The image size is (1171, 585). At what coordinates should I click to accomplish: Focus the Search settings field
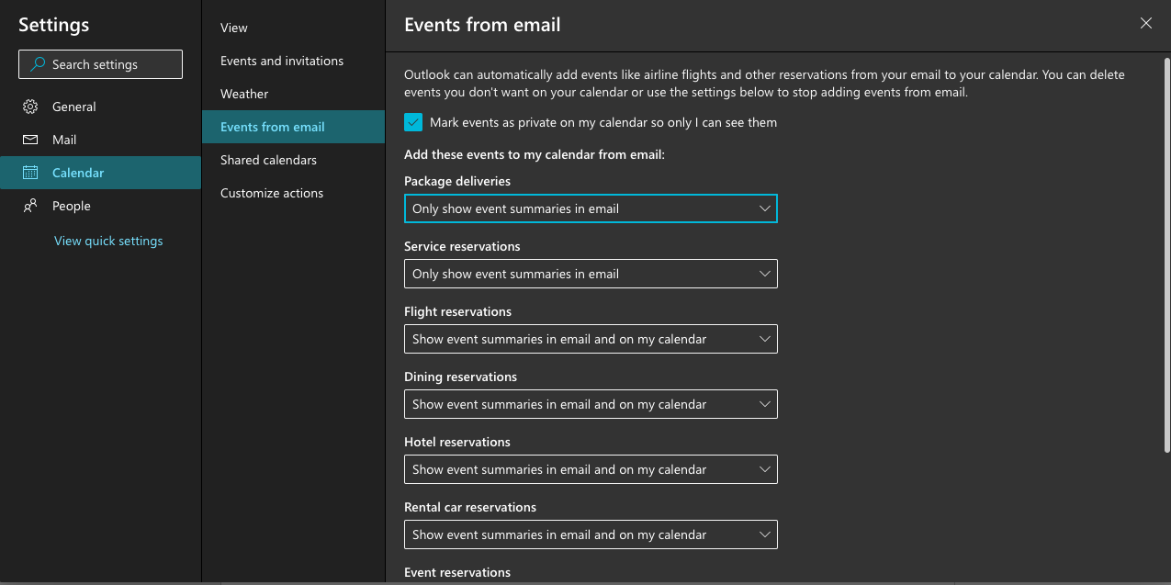[x=100, y=64]
